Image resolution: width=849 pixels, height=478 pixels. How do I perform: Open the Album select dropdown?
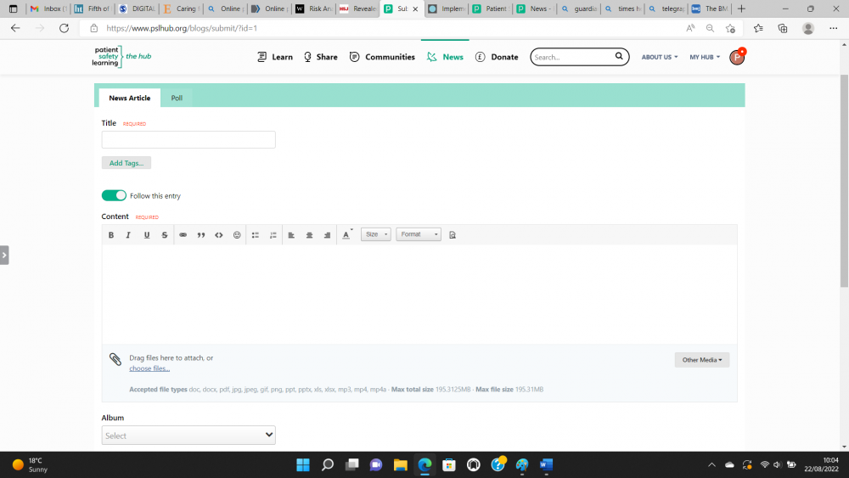pos(188,436)
